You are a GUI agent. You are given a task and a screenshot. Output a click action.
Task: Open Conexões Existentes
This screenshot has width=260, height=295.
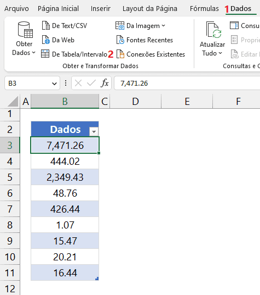[x=151, y=54]
